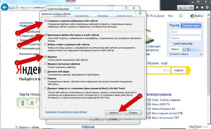Open ещё services menu
The width and height of the screenshot is (211, 129).
pos(164,63)
